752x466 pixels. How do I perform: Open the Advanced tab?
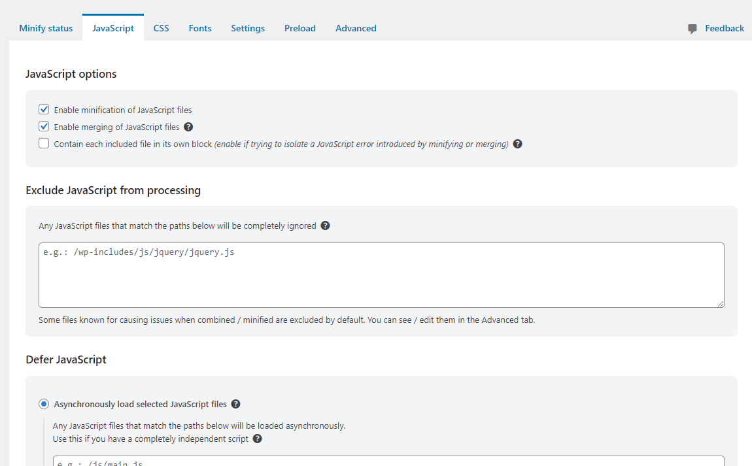point(356,28)
